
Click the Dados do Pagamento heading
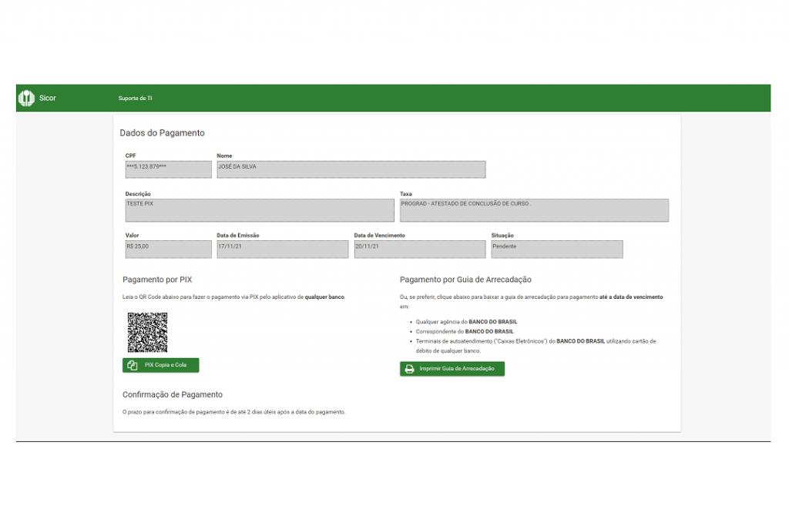[163, 133]
